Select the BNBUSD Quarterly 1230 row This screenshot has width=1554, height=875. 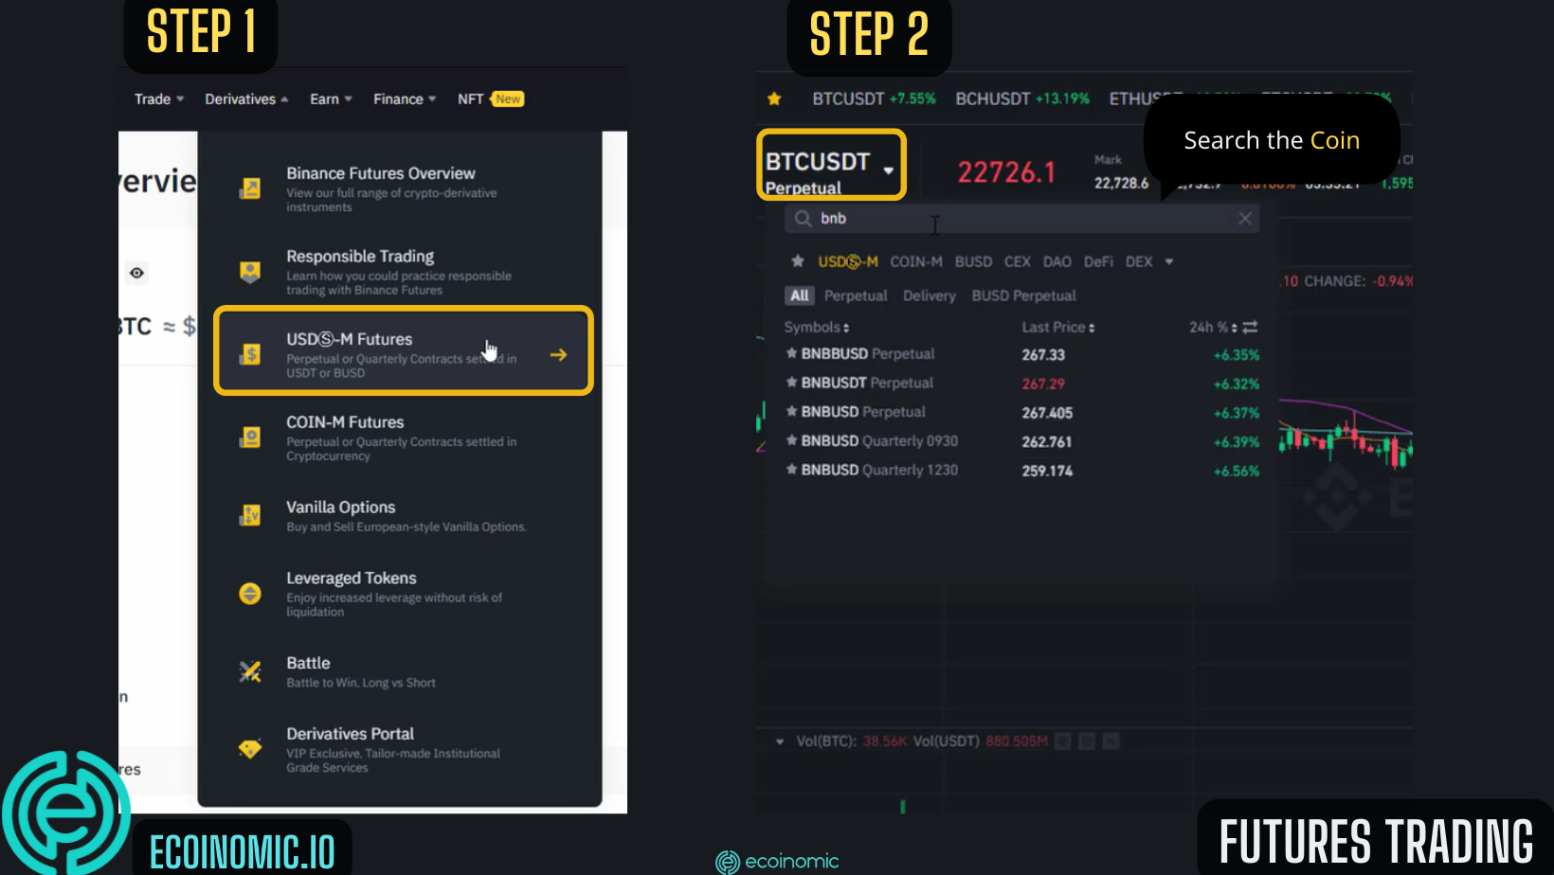click(1022, 471)
